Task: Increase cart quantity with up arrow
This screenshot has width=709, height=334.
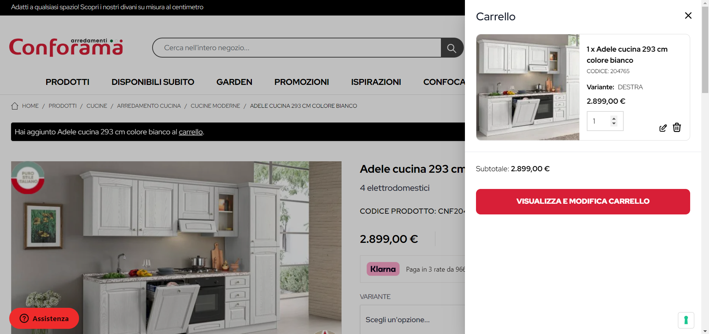Action: [x=614, y=118]
